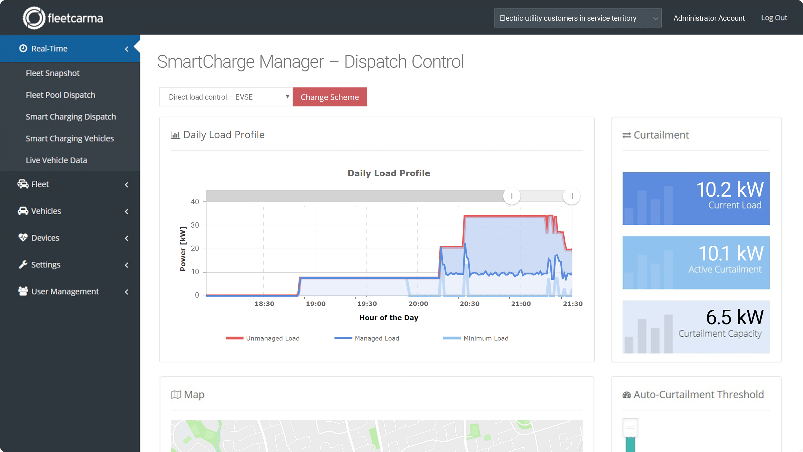The width and height of the screenshot is (803, 452).
Task: Click the Daily Load Profile bar chart icon
Action: click(x=175, y=135)
